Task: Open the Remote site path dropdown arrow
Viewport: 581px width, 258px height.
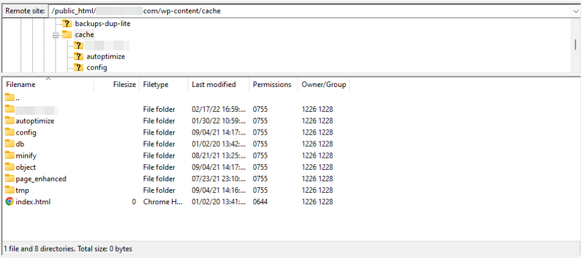Action: click(x=574, y=10)
